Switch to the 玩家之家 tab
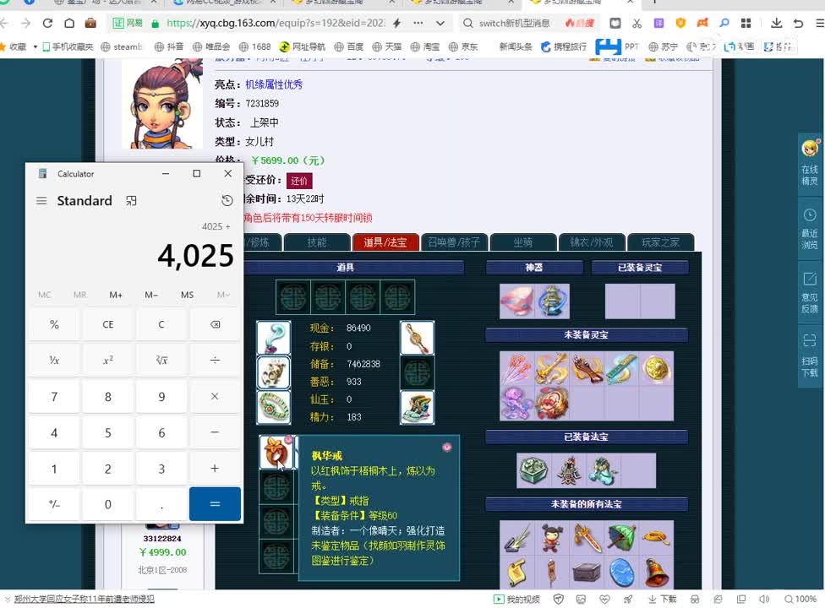This screenshot has height=608, width=825. 661,242
